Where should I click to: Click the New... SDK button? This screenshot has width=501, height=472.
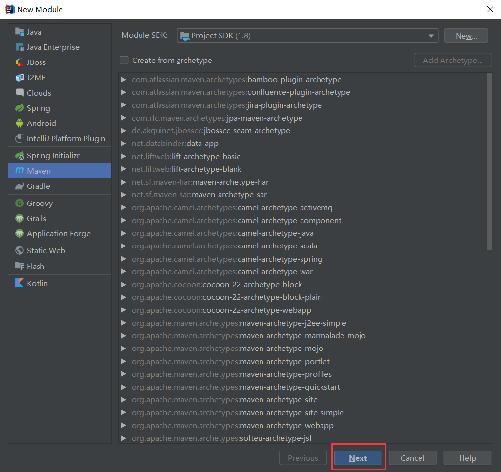point(466,36)
